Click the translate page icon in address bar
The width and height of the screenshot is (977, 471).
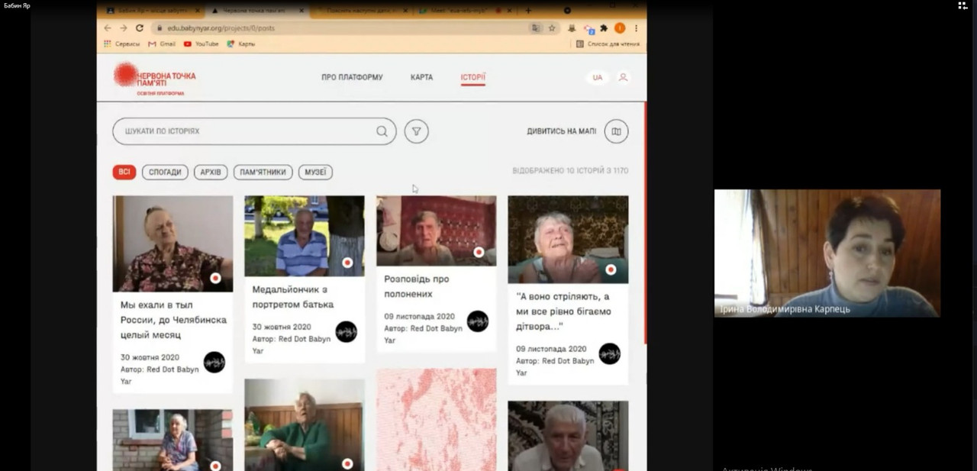536,28
